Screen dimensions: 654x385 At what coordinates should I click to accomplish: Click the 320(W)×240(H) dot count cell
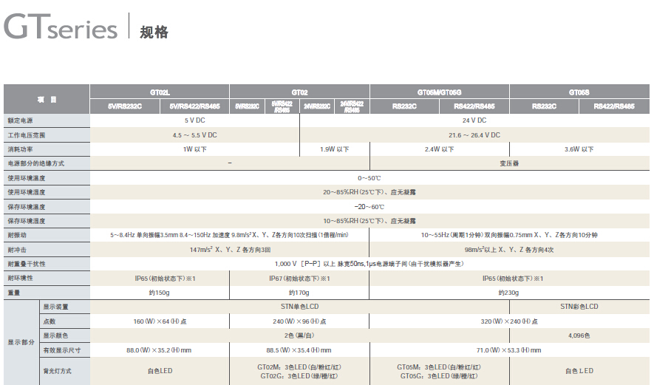(509, 321)
